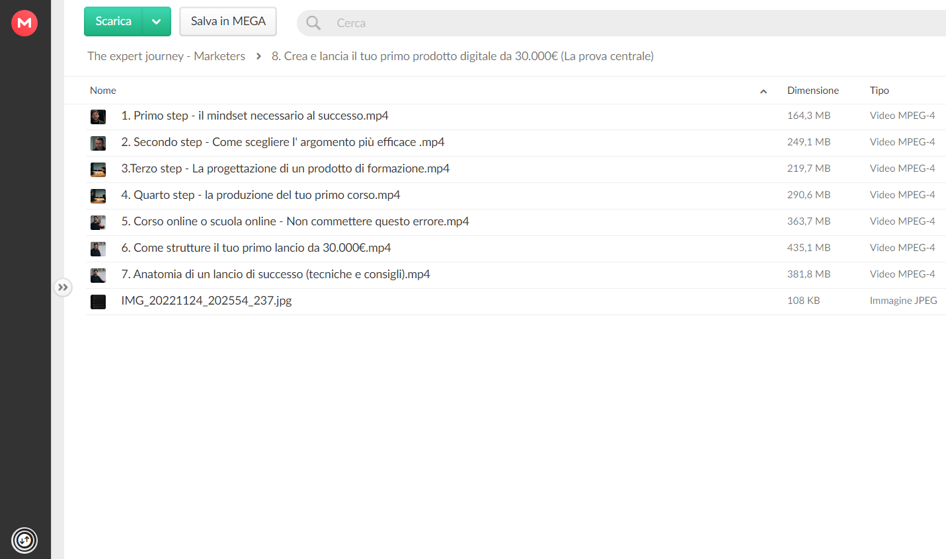Click the Salva in MEGA button
The height and width of the screenshot is (559, 946).
[228, 22]
